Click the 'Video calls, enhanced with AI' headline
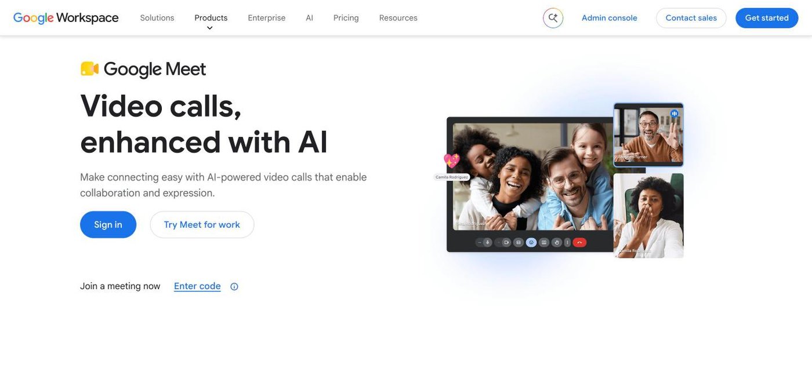This screenshot has width=812, height=372. [204, 123]
